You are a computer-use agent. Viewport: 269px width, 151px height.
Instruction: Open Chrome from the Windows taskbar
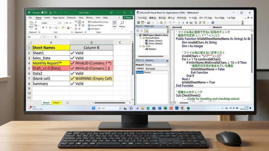coord(182,108)
